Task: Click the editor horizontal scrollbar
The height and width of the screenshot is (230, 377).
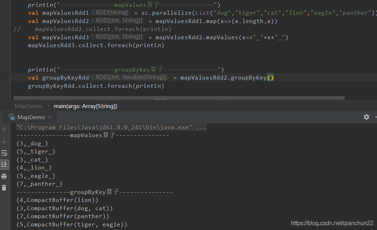Action: pyautogui.click(x=179, y=98)
